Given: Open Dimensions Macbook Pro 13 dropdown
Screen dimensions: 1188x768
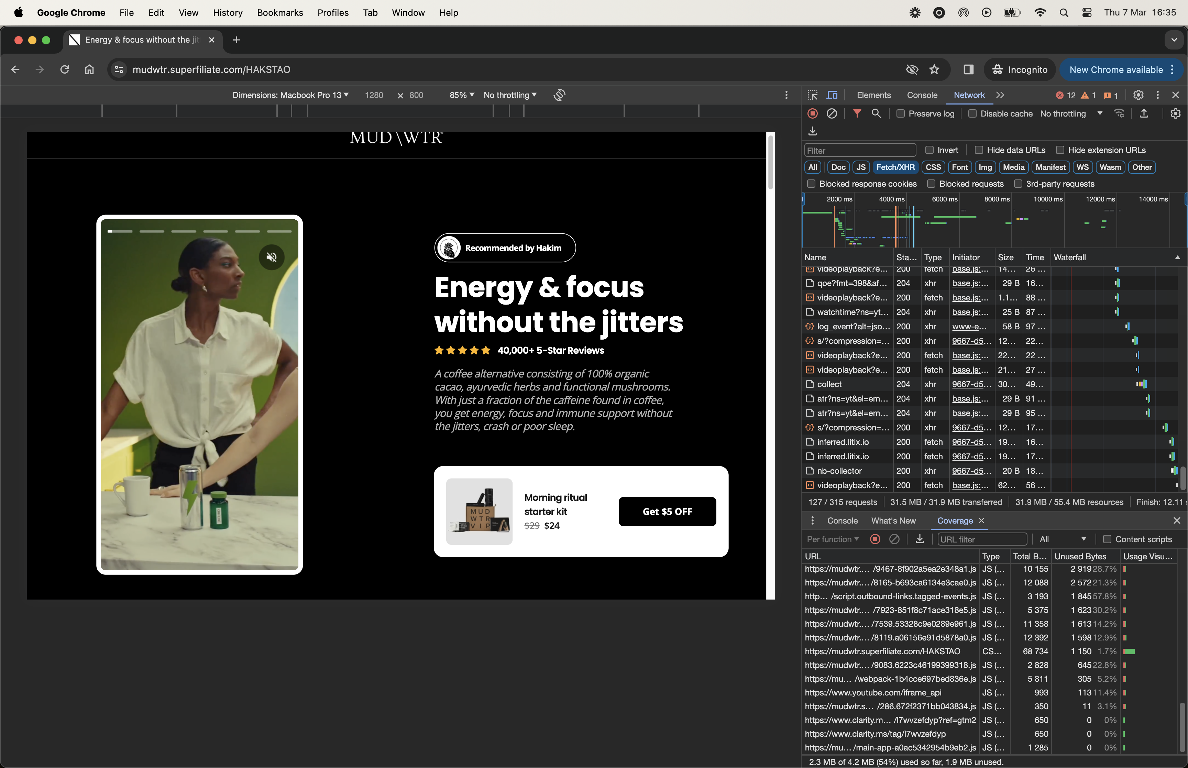Looking at the screenshot, I should [x=291, y=95].
